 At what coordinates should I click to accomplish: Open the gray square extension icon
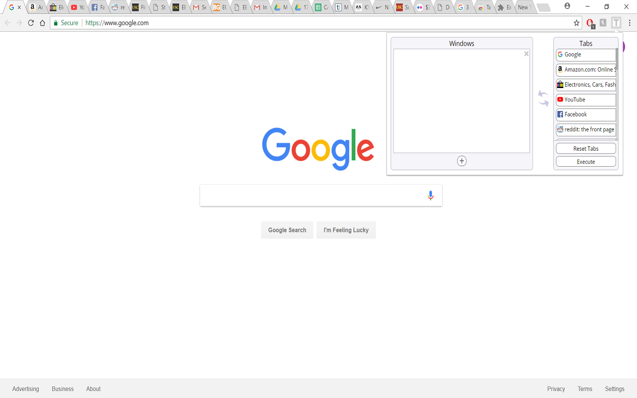click(603, 23)
